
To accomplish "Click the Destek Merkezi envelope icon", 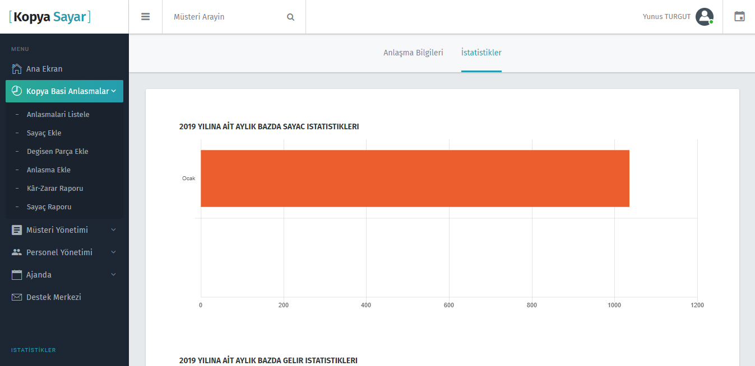I will coord(17,297).
